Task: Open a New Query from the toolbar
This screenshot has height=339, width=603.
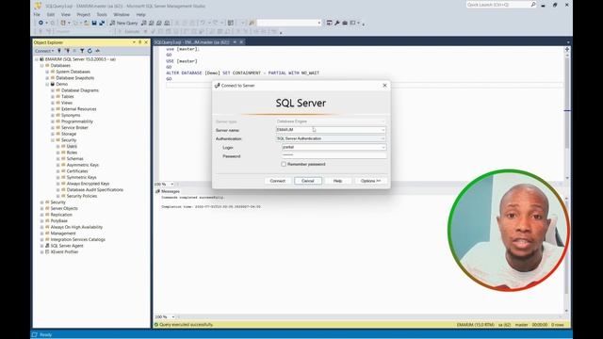Action: (123, 23)
